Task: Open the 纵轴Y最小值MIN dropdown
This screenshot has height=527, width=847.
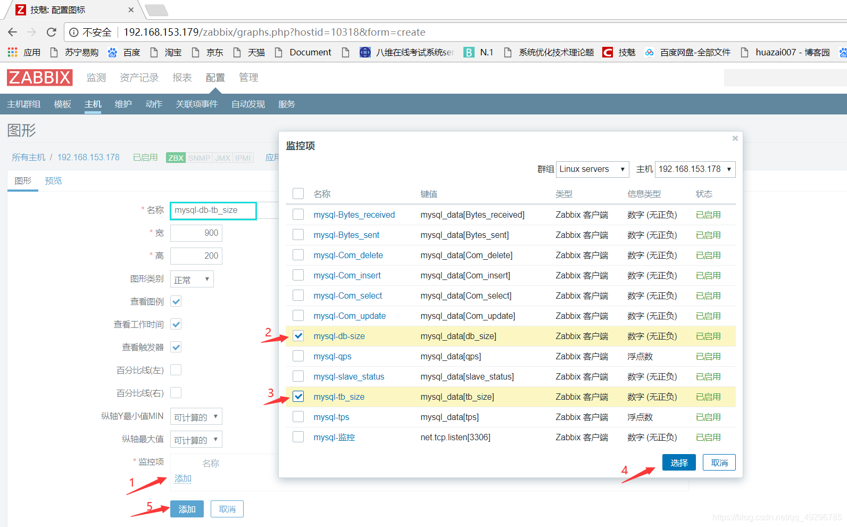Action: pyautogui.click(x=196, y=416)
